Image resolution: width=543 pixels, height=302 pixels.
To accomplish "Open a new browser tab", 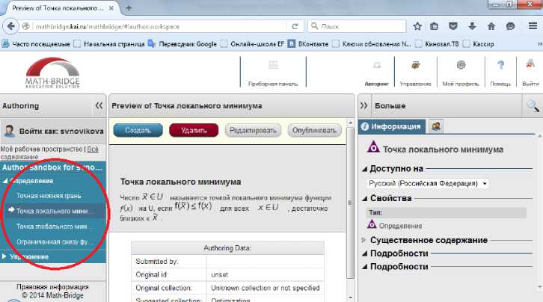I will [x=129, y=8].
